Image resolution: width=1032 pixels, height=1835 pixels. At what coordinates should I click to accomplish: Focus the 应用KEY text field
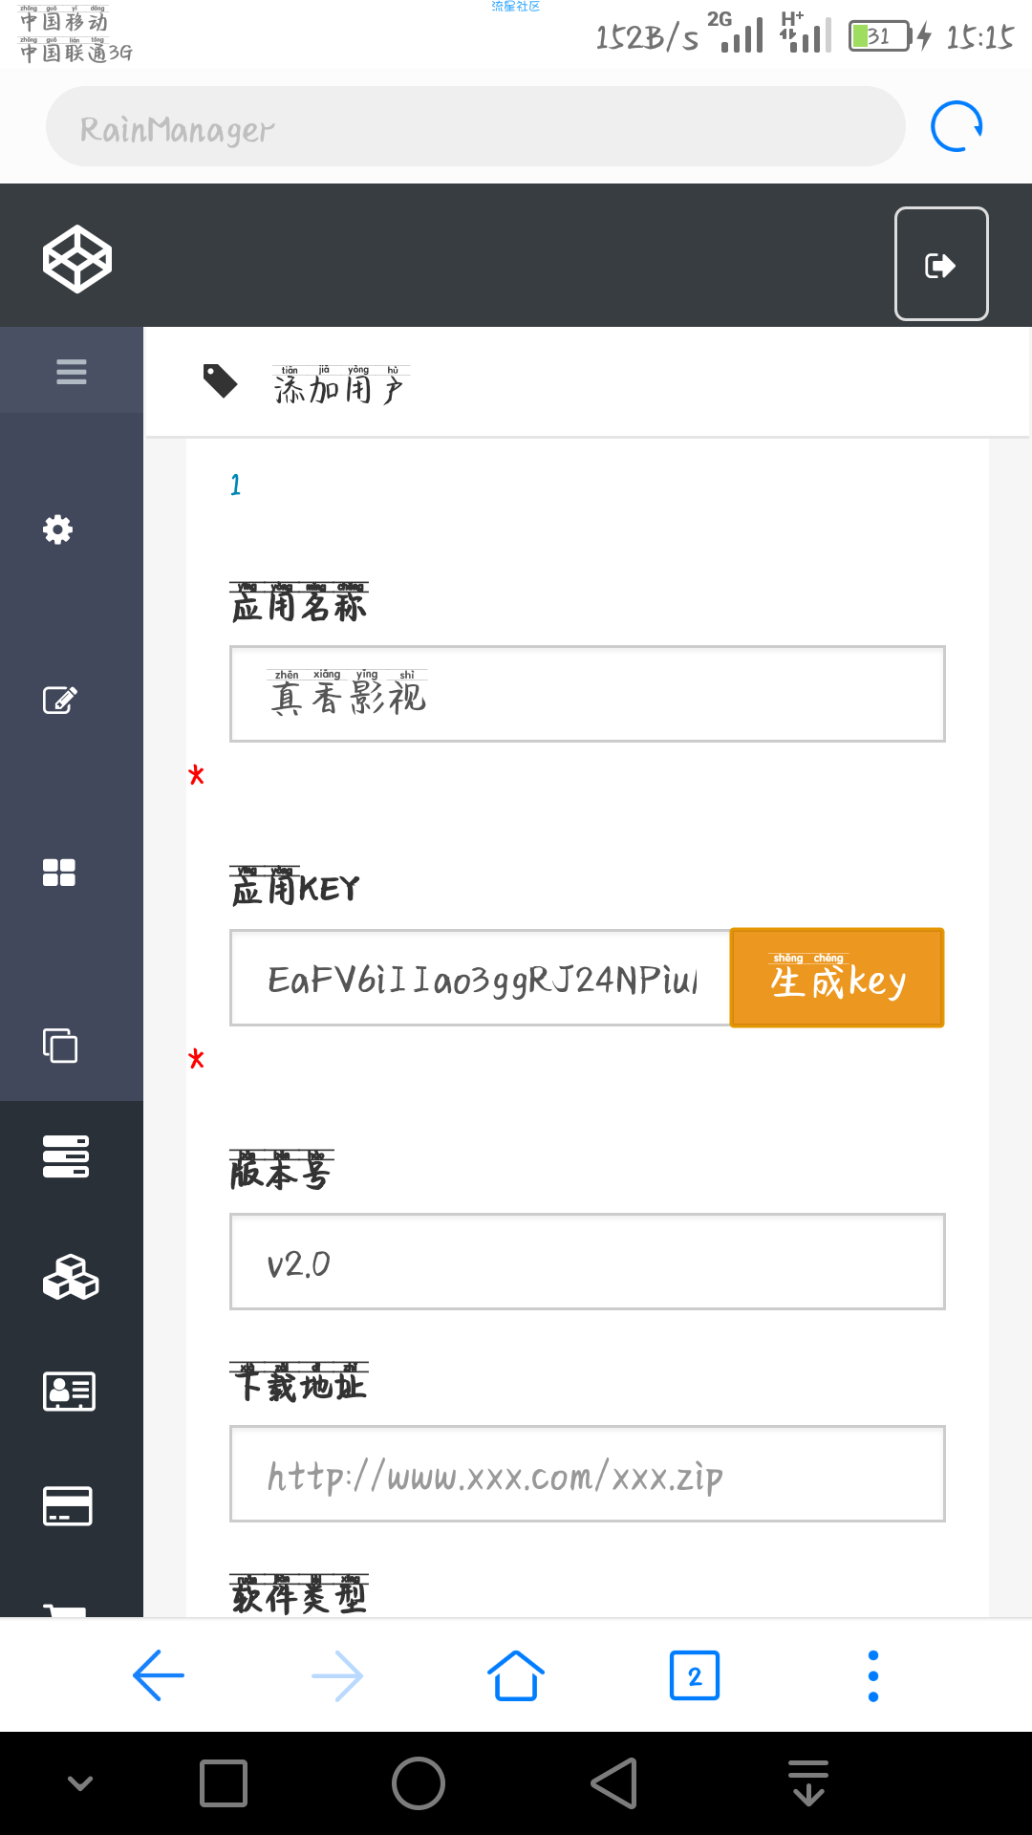[x=481, y=978]
